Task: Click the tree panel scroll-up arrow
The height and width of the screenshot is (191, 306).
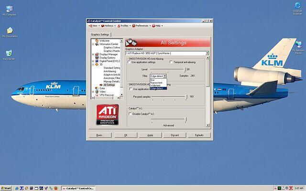Action: pyautogui.click(x=121, y=41)
